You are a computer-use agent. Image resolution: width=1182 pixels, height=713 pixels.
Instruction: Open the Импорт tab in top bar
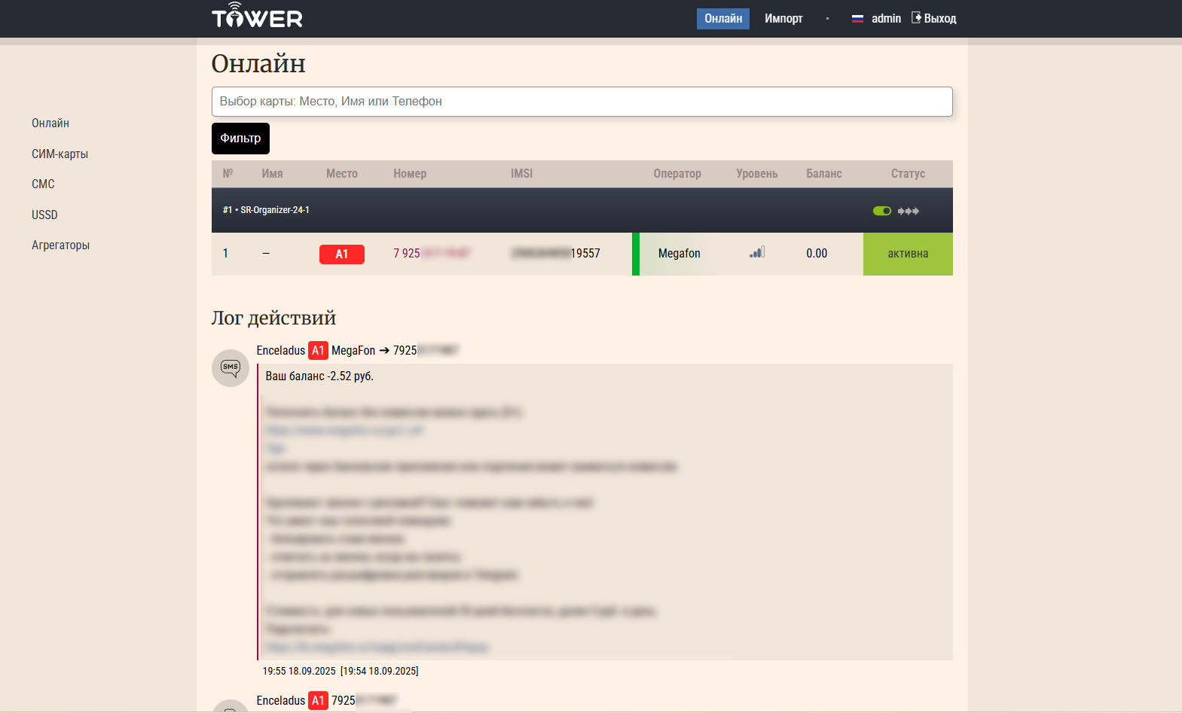click(x=783, y=19)
